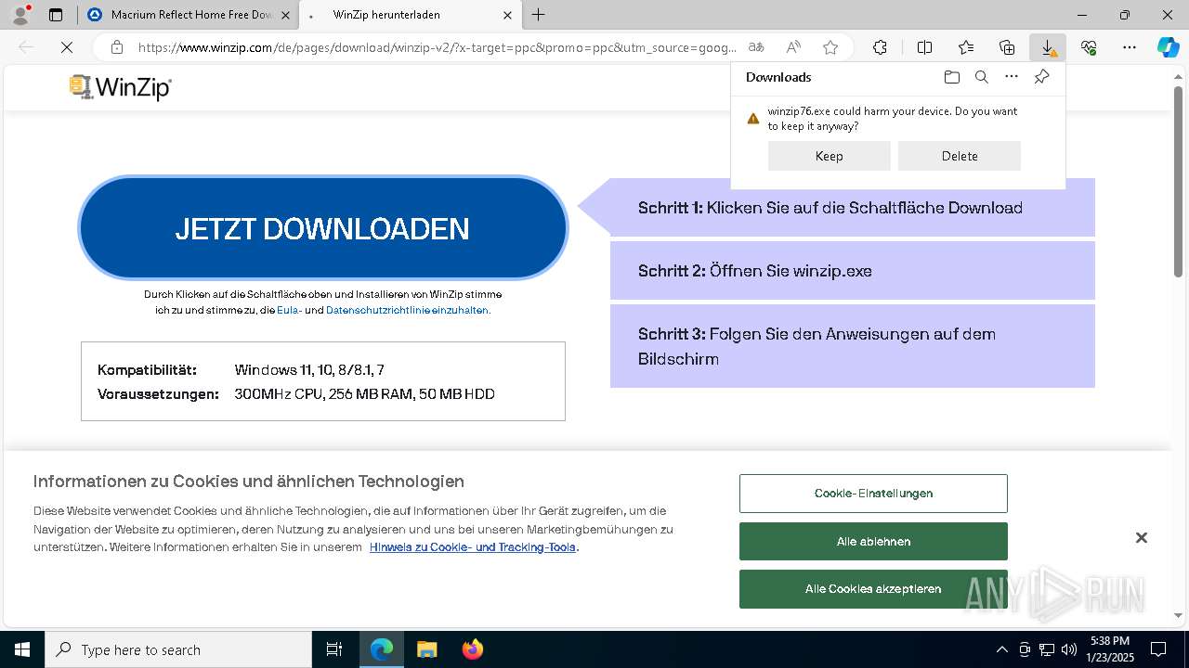Open Collections icon

click(x=1007, y=47)
